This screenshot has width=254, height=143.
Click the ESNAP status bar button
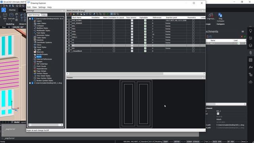(189, 142)
